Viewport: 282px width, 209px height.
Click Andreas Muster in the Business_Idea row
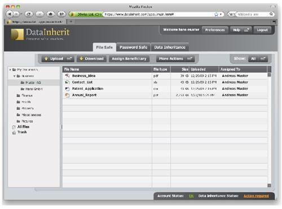tap(235, 76)
